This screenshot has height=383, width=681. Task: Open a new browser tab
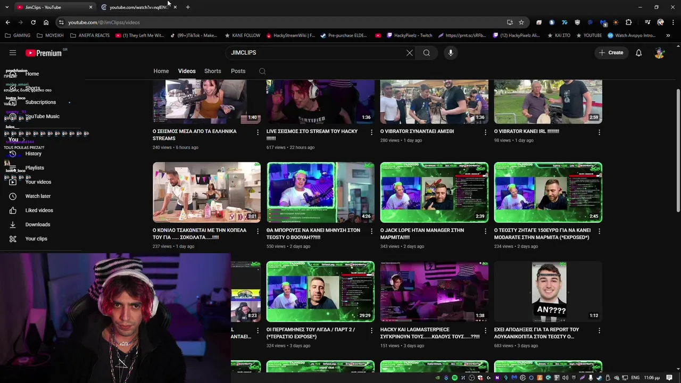click(188, 7)
